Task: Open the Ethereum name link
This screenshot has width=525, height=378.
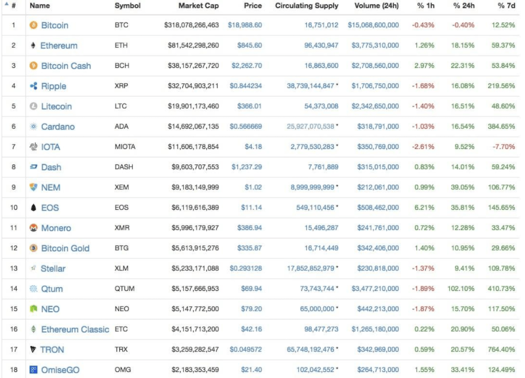Action: [59, 46]
